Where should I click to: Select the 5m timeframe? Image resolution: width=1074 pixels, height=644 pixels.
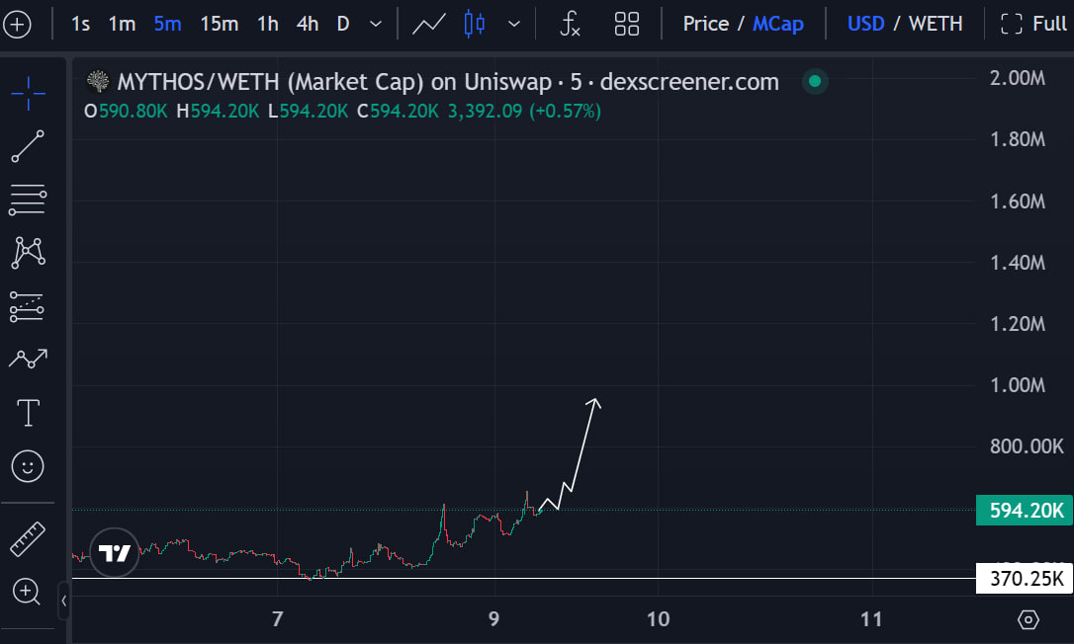tap(167, 24)
